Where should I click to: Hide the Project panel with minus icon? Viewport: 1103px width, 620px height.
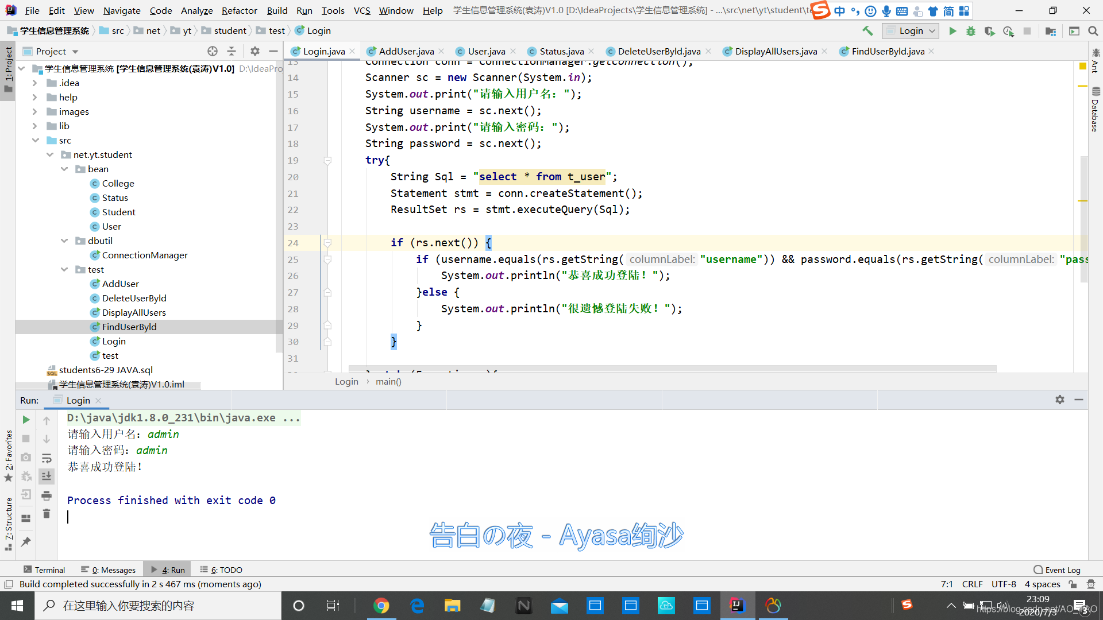[273, 51]
